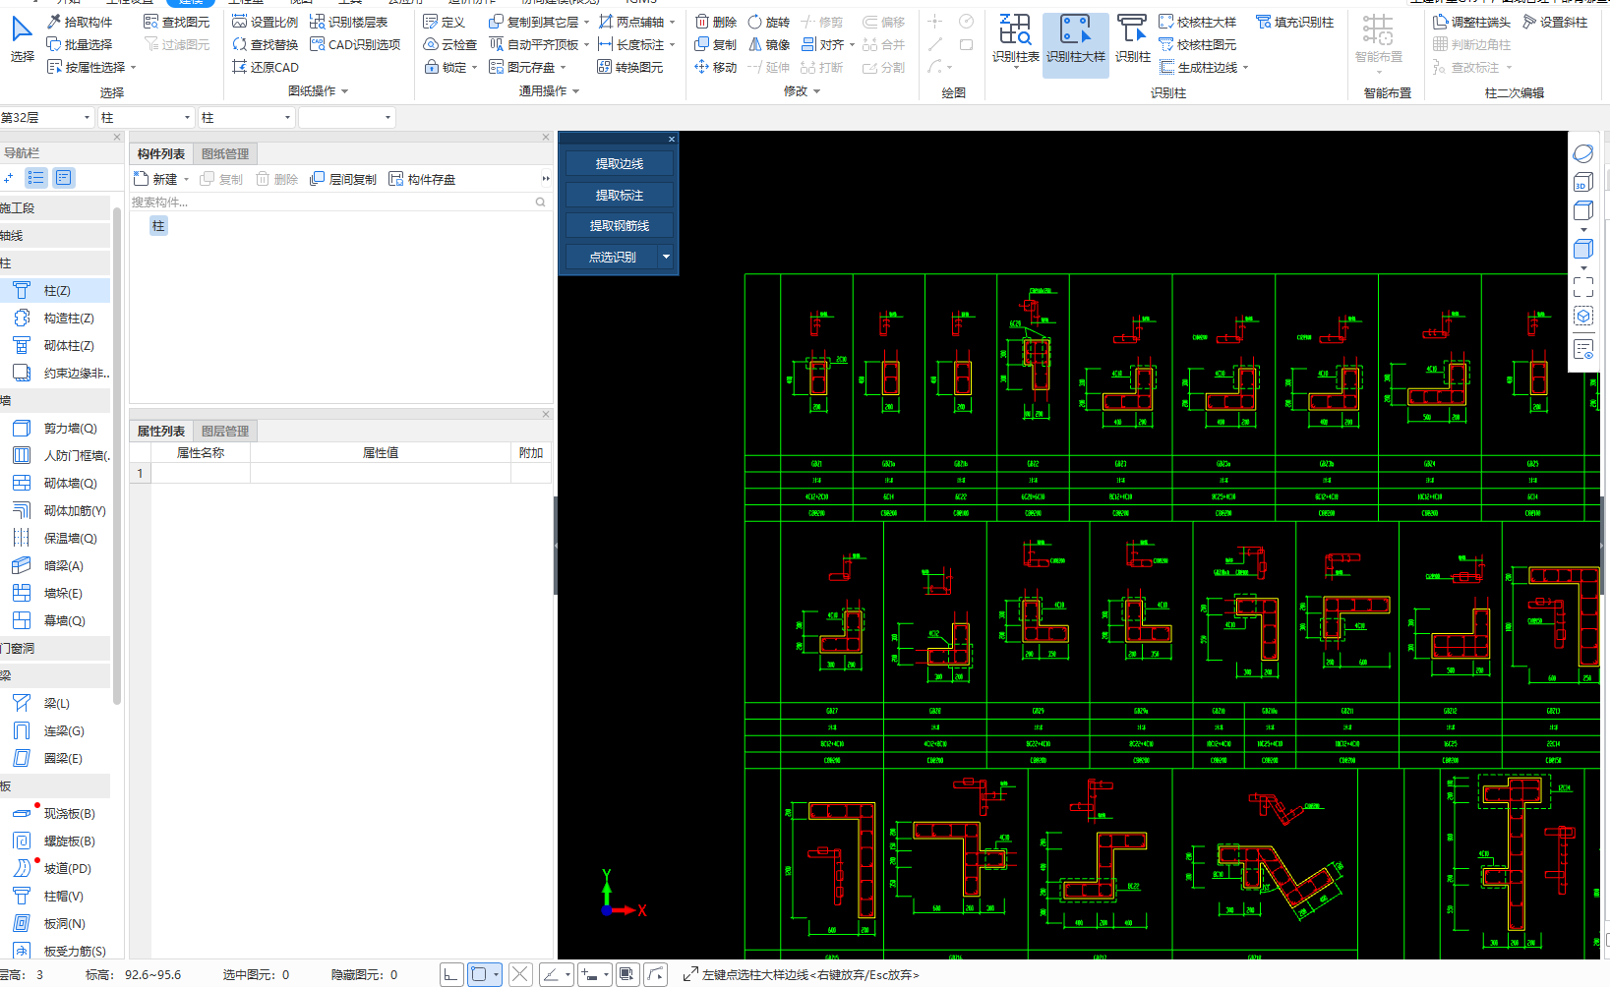Click 设置比例 tool
The image size is (1610, 987).
tap(265, 22)
